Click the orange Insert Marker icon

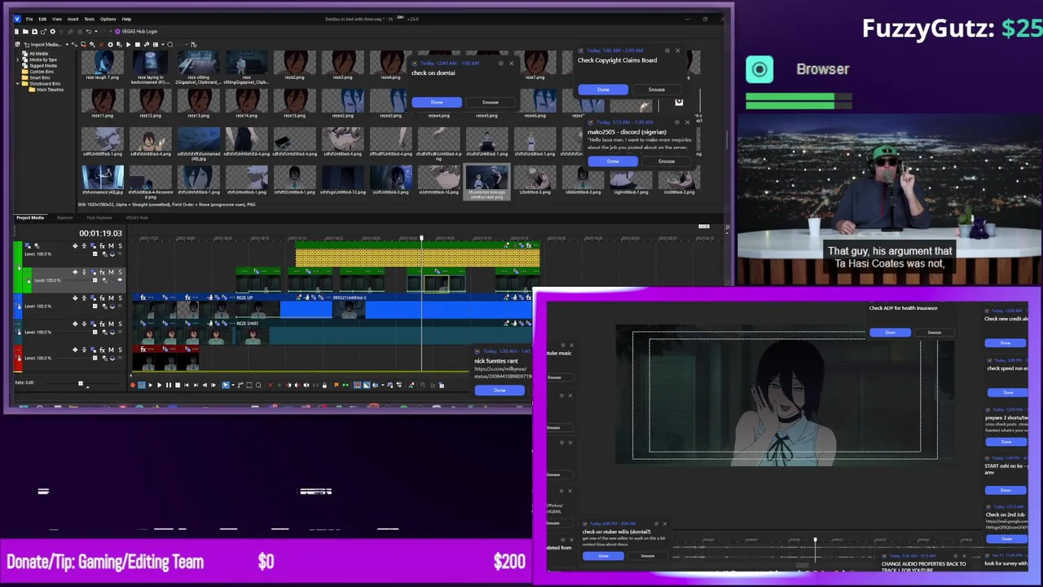point(337,385)
